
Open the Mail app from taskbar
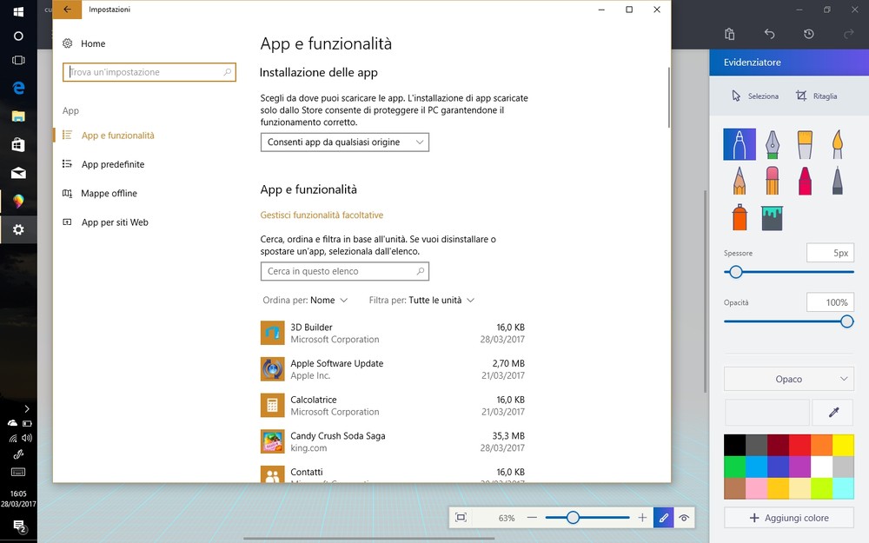(18, 173)
